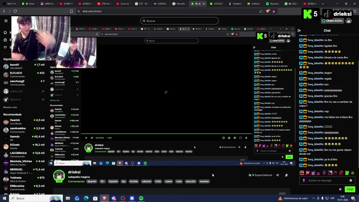Reload the page with refresh icon
Image resolution: width=359 pixels, height=202 pixels.
click(15, 11)
